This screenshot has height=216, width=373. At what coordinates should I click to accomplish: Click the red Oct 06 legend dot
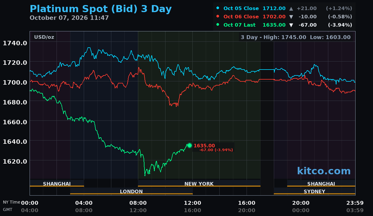coord(218,17)
